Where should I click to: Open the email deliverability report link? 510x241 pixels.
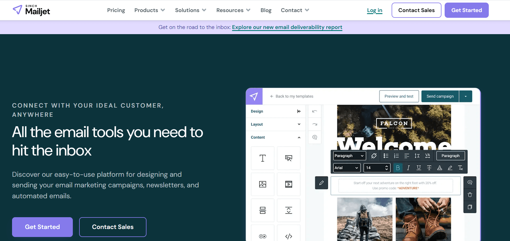pyautogui.click(x=287, y=27)
